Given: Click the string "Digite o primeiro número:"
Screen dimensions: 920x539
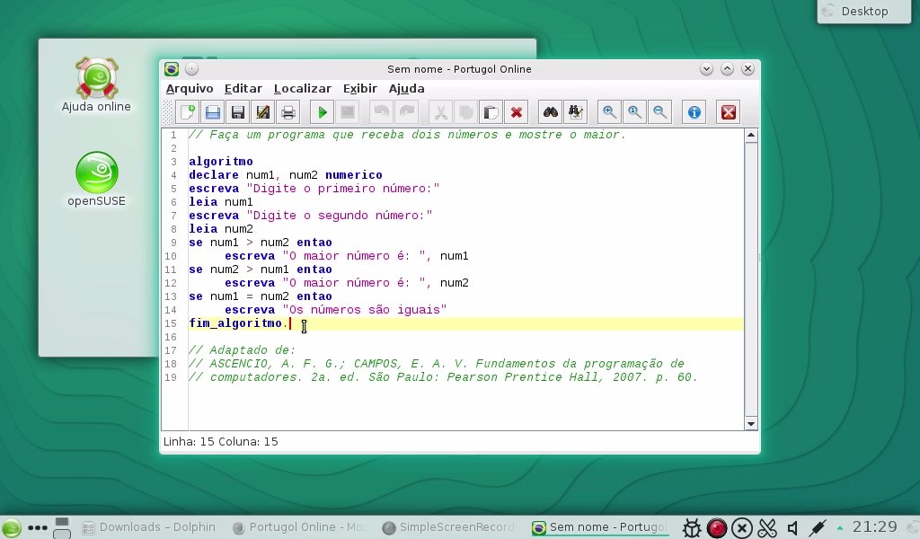Looking at the screenshot, I should tap(342, 189).
